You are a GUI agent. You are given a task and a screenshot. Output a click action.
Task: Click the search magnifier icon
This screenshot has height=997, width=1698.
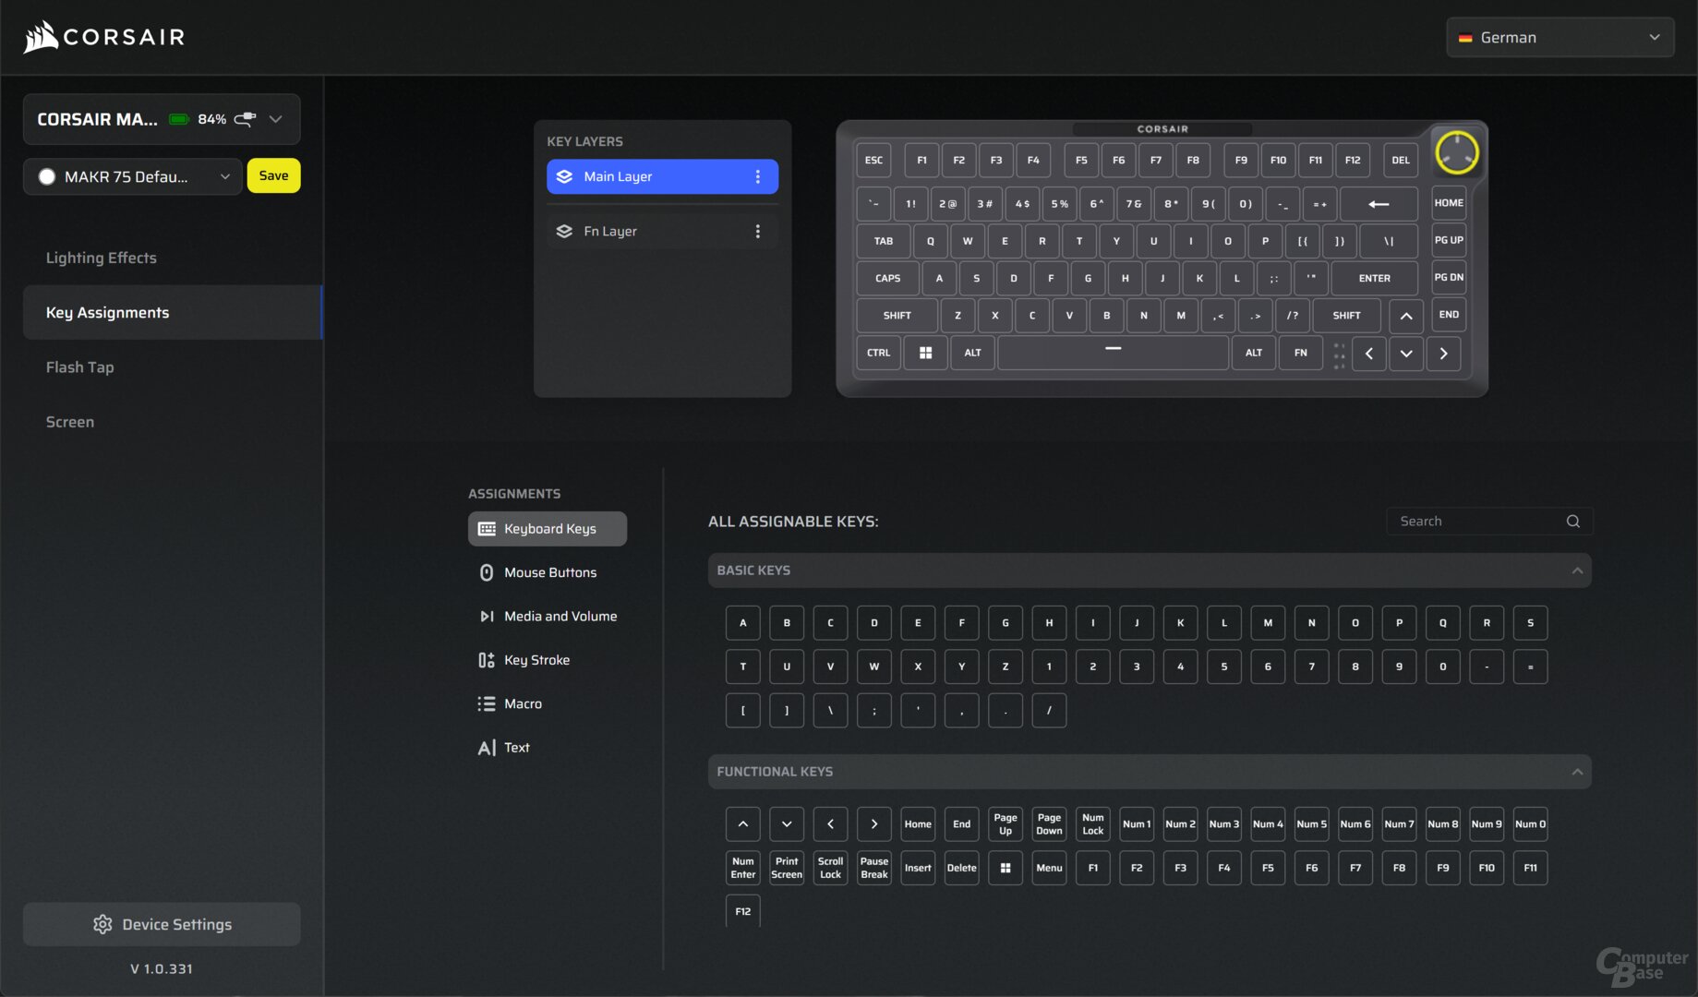point(1573,522)
